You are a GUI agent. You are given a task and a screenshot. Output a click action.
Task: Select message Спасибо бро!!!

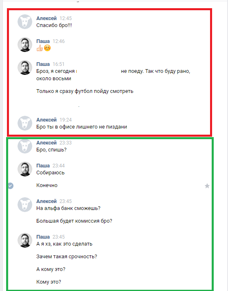[x=54, y=25]
